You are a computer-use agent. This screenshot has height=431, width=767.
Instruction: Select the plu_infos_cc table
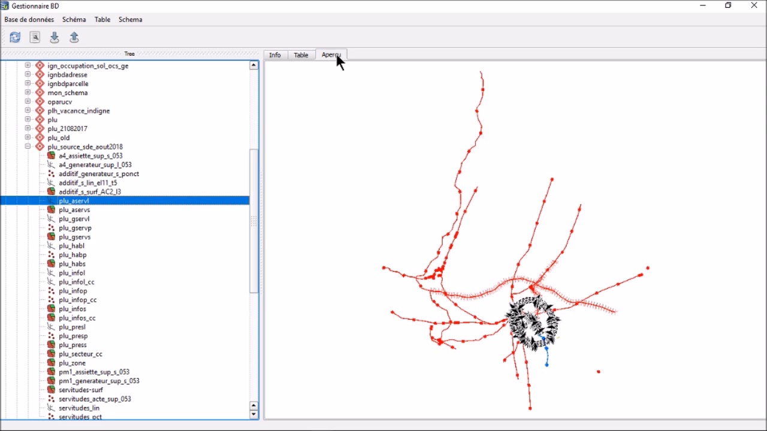pos(77,318)
